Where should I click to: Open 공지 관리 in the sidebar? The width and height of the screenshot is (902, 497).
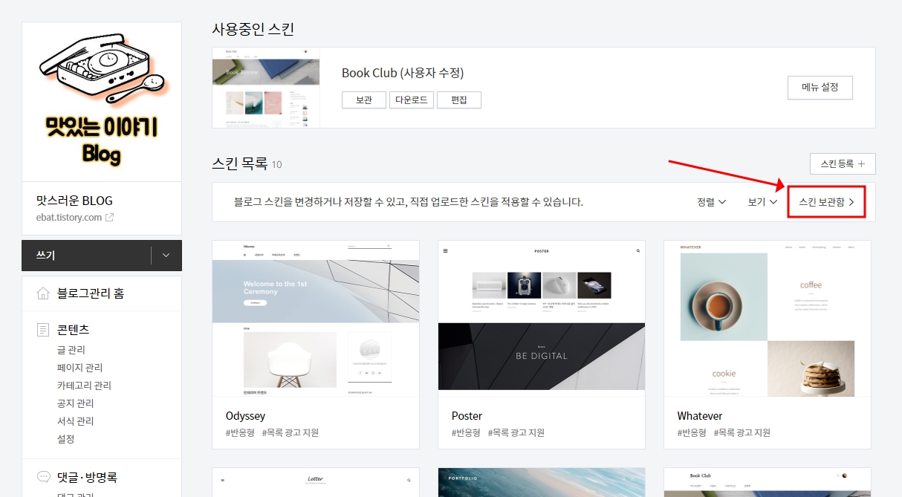point(76,403)
